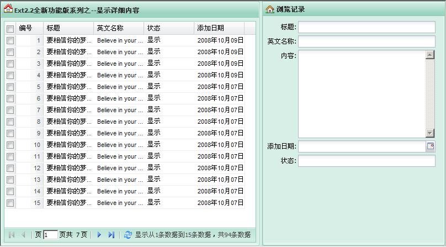The height and width of the screenshot is (247, 446).
Task: Check the checkbox for row 12
Action: (10, 168)
